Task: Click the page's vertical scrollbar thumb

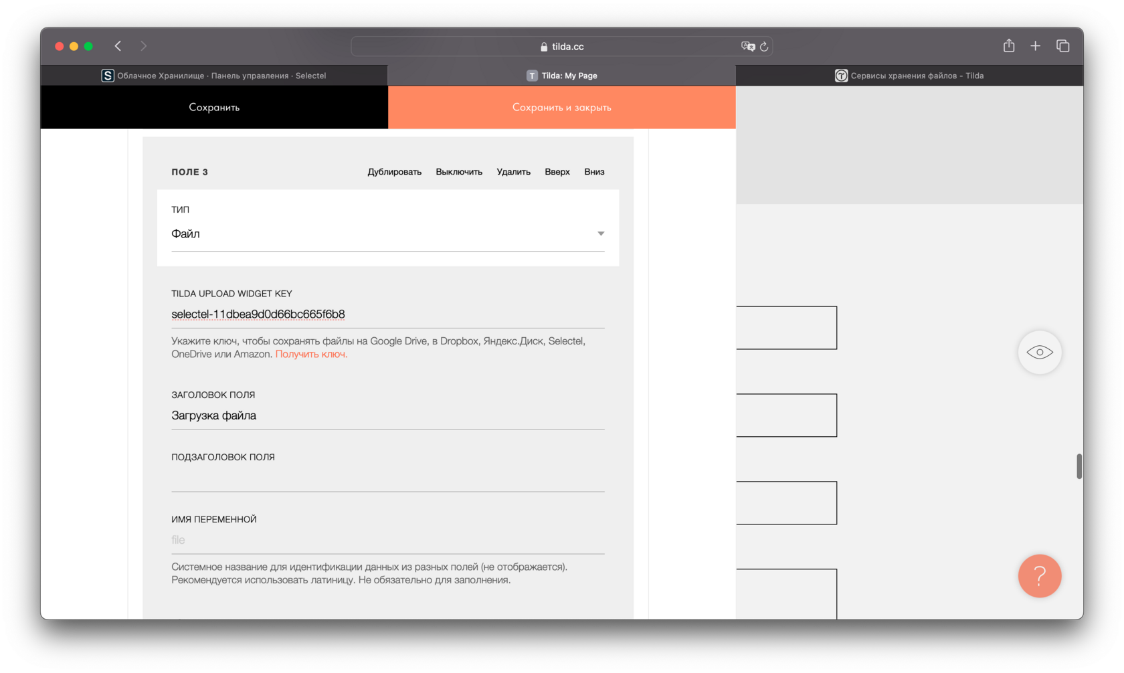Action: pos(1079,466)
